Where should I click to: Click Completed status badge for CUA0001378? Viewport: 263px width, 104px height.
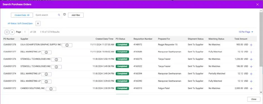(x=122, y=45)
